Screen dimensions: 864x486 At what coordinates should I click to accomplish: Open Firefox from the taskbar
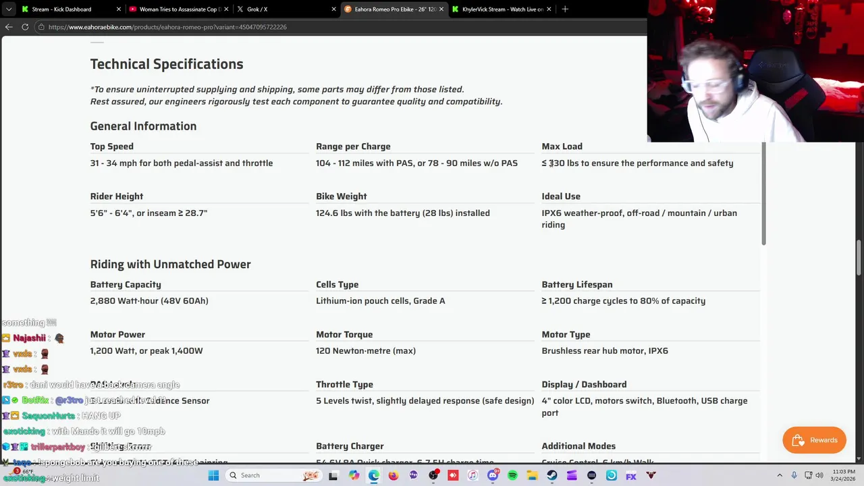pyautogui.click(x=394, y=475)
